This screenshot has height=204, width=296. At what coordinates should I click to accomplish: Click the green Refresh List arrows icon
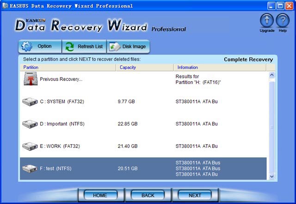[x=70, y=47]
